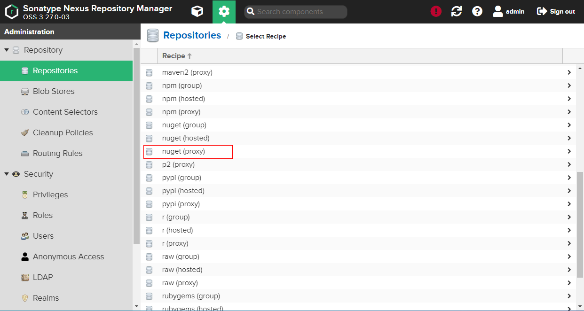Open Cleanup Policies menu item
This screenshot has width=584, height=311.
coord(66,133)
